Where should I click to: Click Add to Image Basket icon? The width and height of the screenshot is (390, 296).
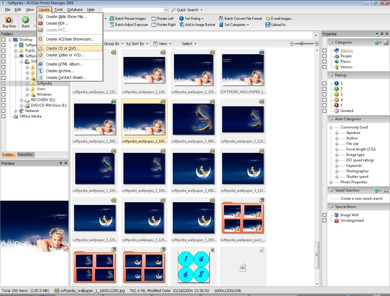pos(182,25)
